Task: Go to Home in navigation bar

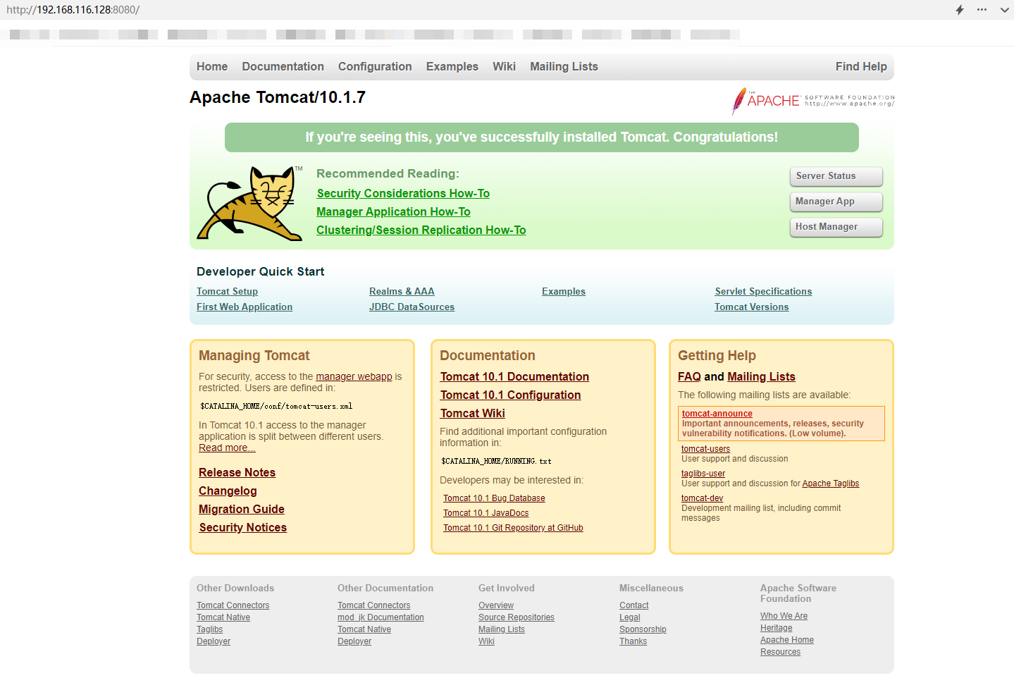Action: pos(212,66)
